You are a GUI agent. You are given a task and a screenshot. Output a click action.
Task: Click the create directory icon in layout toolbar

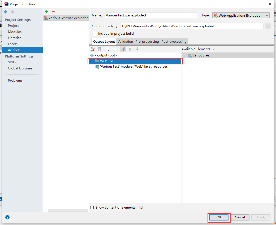tap(93, 49)
